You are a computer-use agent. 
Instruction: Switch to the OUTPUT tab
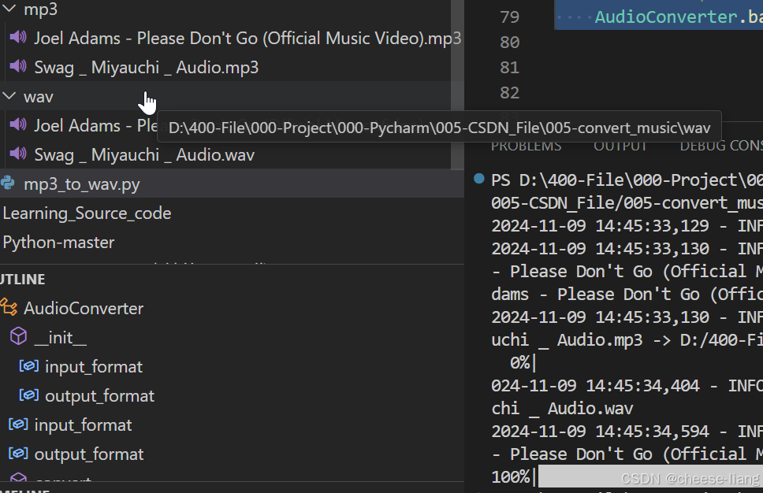pyautogui.click(x=620, y=145)
